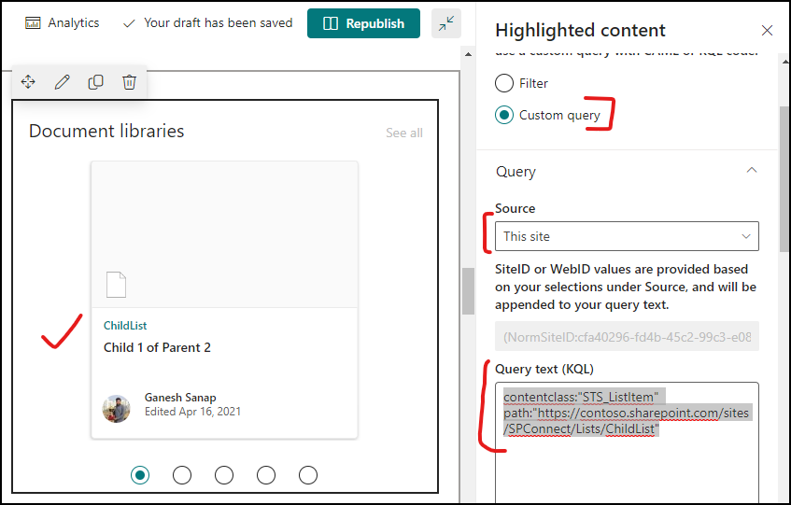Close the Highlighted content pane
The width and height of the screenshot is (791, 505).
coord(767,31)
